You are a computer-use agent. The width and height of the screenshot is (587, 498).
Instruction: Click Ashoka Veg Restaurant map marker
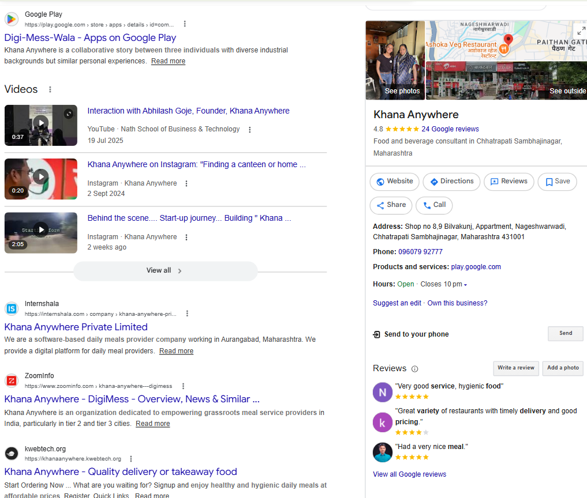pyautogui.click(x=504, y=48)
